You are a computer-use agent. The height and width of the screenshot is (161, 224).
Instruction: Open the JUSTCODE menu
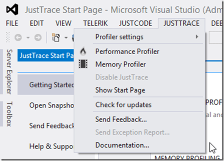tap(136, 23)
